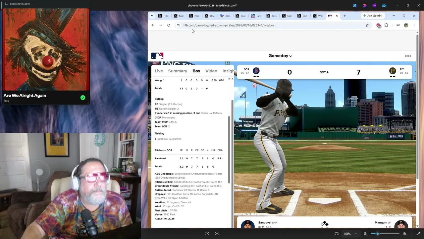Image resolution: width=424 pixels, height=239 pixels.
Task: Click the Mangum batter headshot
Action: point(401,224)
